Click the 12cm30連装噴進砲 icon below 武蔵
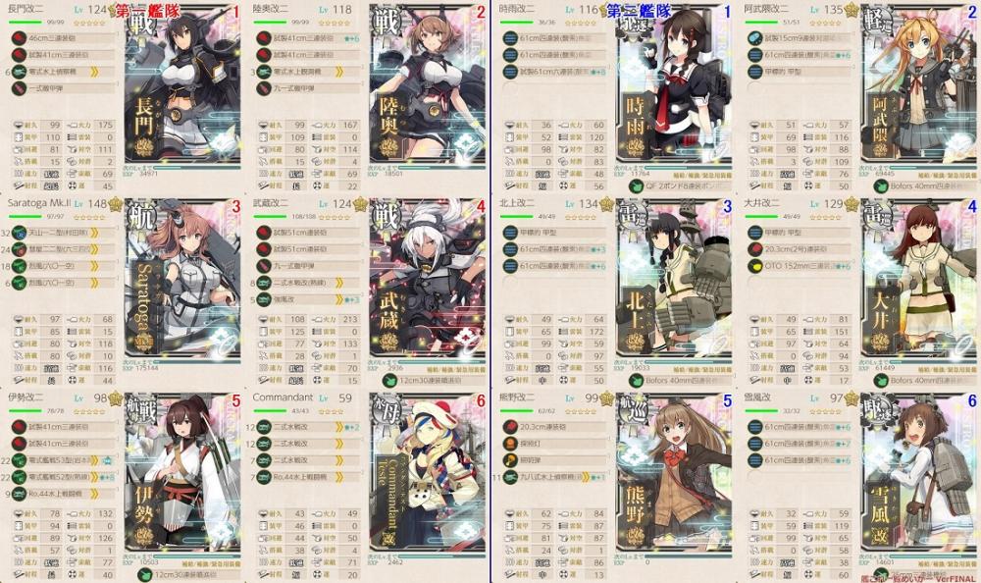 coord(390,380)
